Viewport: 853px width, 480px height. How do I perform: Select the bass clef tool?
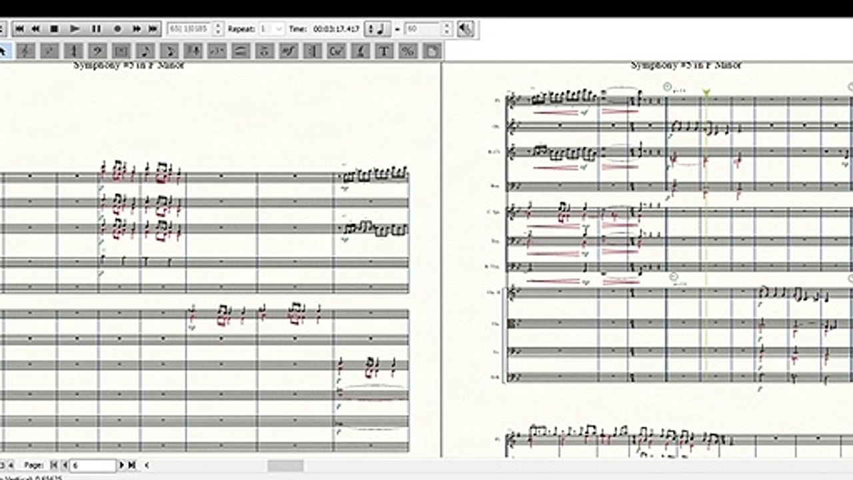coord(97,51)
